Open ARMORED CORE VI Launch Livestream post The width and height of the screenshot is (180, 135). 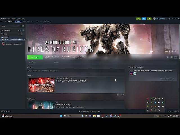pos(71,81)
